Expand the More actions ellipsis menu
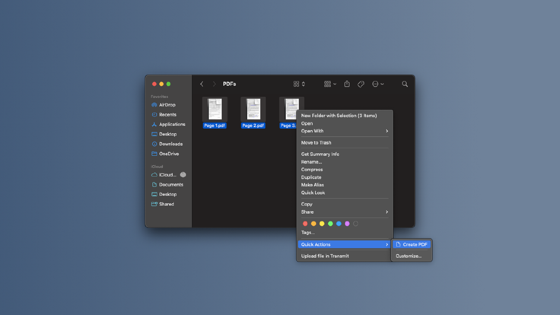 [x=377, y=84]
